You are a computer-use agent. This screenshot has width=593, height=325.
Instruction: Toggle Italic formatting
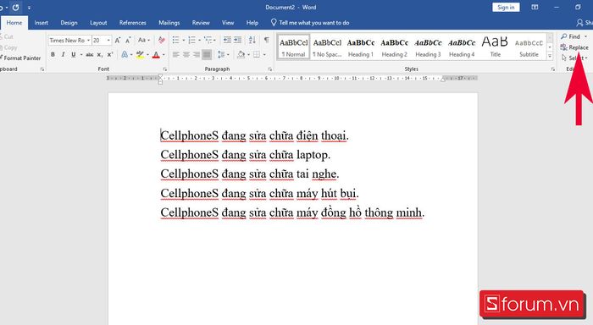[64, 55]
